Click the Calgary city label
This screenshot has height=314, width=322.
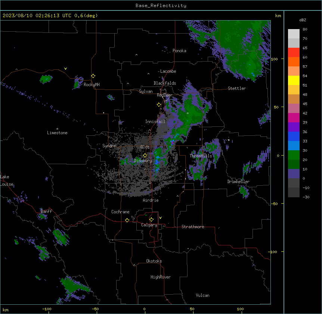[x=149, y=225]
